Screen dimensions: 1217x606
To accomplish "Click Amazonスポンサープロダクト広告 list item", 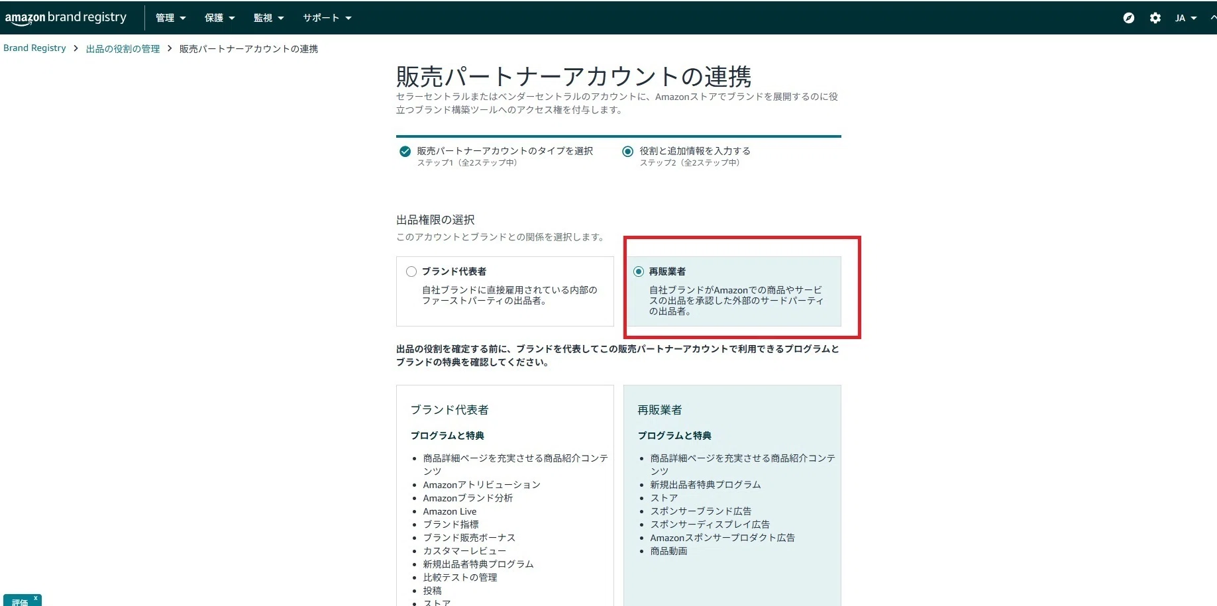I will pyautogui.click(x=723, y=538).
